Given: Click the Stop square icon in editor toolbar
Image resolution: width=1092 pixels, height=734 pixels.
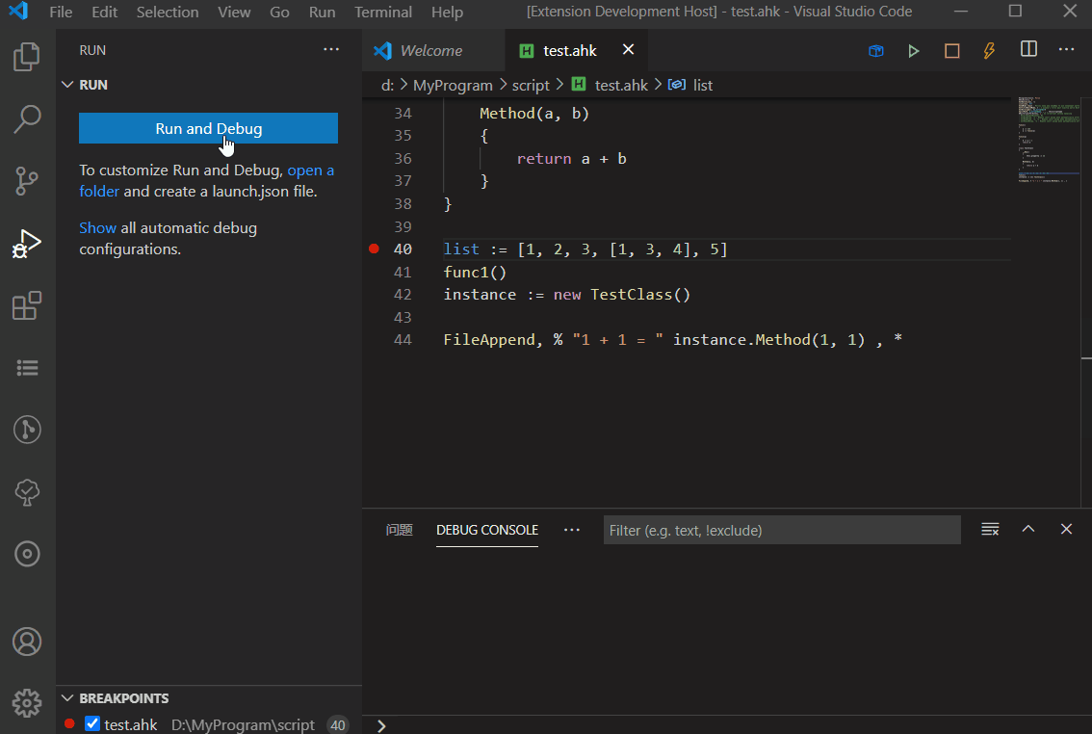Looking at the screenshot, I should (952, 51).
